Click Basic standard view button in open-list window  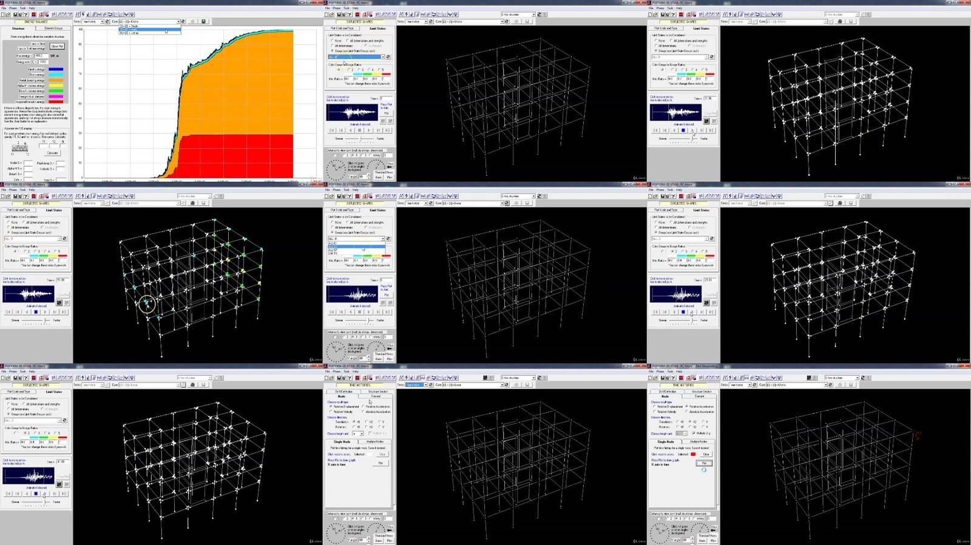tap(378, 359)
